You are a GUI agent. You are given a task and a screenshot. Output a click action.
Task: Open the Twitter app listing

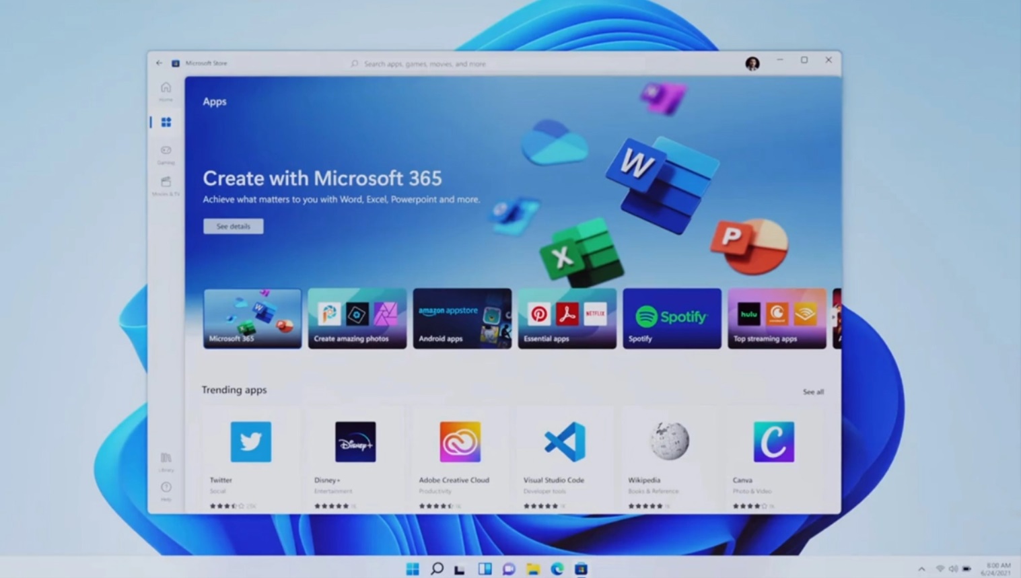tap(250, 458)
